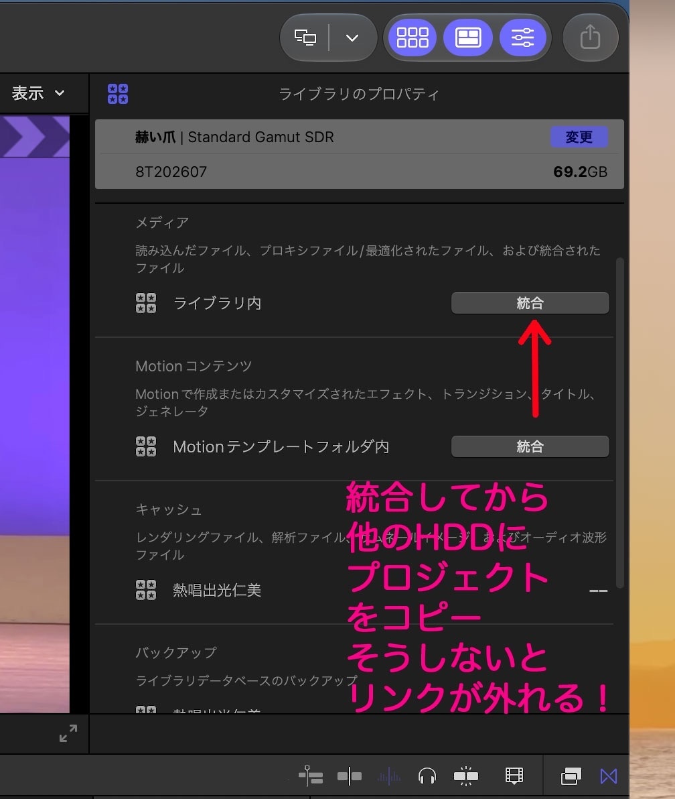
Task: Select the 熱唱出光仁美 cache location text
Action: (x=217, y=590)
